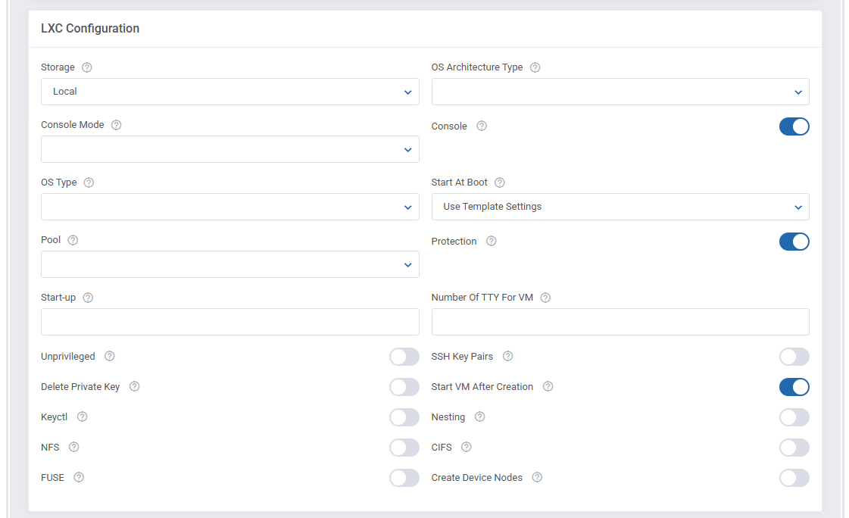Expand the Console Mode dropdown

click(x=230, y=149)
